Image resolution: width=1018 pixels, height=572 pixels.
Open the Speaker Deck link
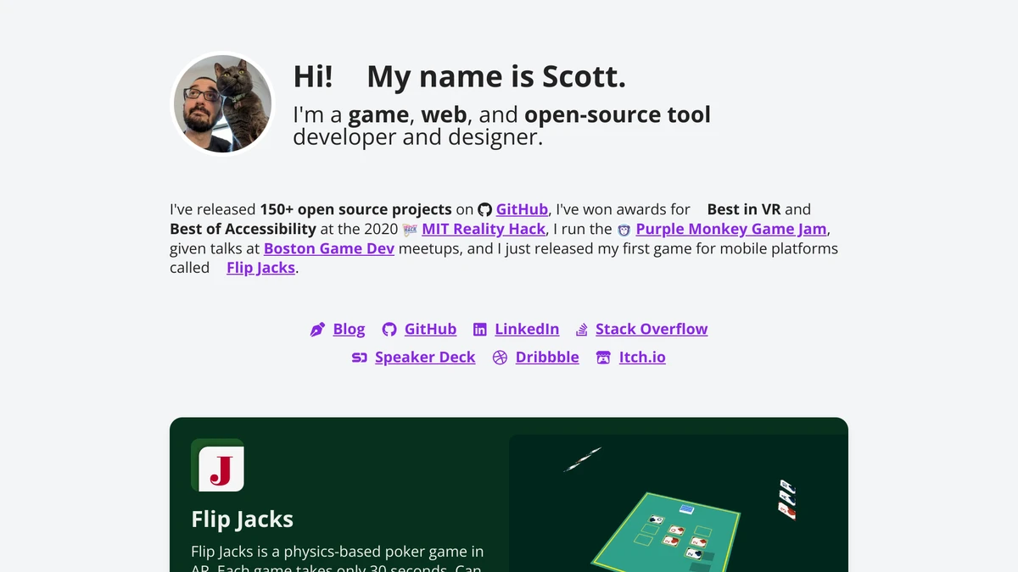[425, 358]
